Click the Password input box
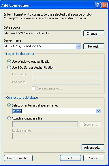The image size is (109, 166). [x=67, y=82]
